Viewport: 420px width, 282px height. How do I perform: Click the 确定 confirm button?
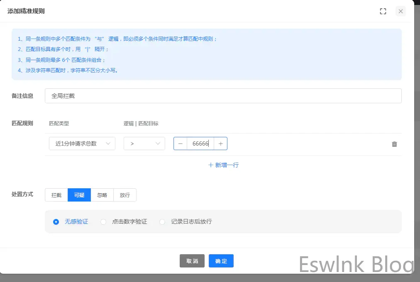click(221, 261)
